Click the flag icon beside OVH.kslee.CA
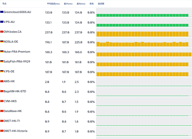This screenshot has width=192, height=139. (x=2, y=32)
